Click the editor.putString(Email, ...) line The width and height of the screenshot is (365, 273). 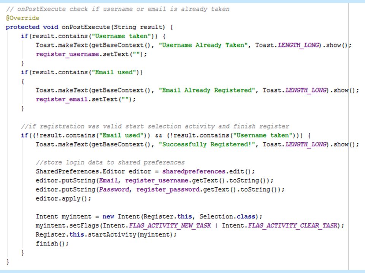(x=155, y=180)
